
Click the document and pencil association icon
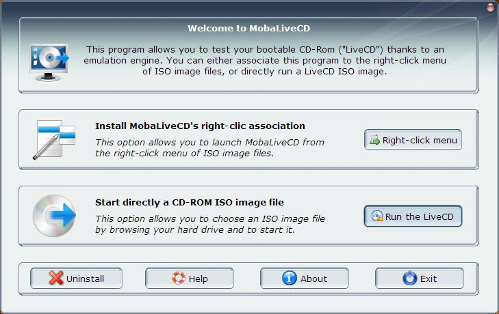click(x=54, y=140)
